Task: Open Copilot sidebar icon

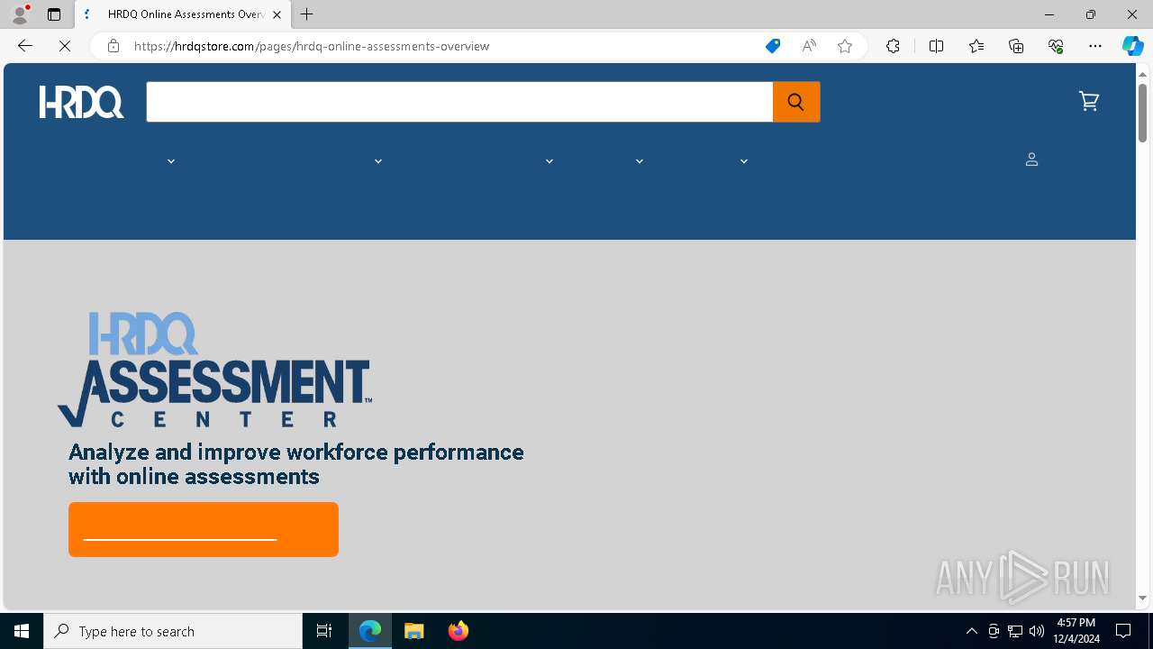Action: tap(1132, 46)
